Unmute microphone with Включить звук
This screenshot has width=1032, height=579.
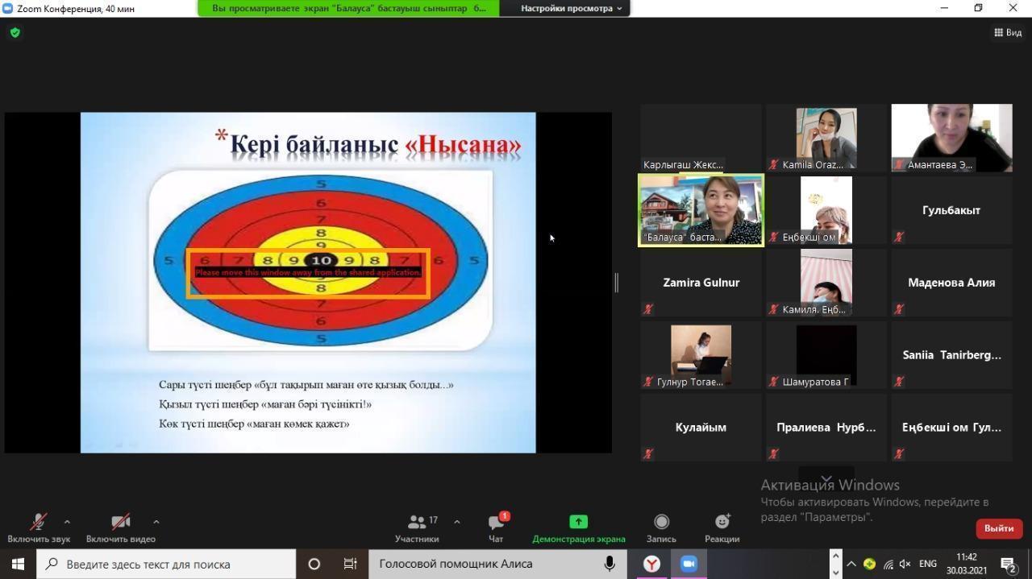point(38,527)
